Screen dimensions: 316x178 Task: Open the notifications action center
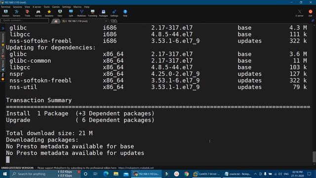click(x=310, y=174)
